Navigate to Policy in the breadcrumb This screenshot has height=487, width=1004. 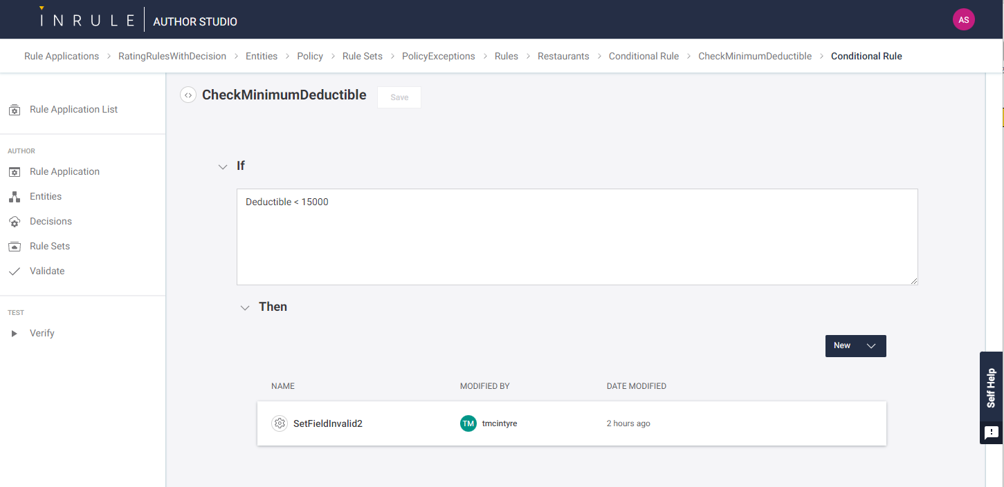310,56
